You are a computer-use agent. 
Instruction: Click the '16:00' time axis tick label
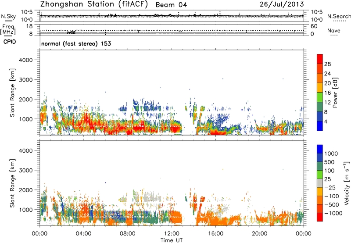[x=215, y=234]
